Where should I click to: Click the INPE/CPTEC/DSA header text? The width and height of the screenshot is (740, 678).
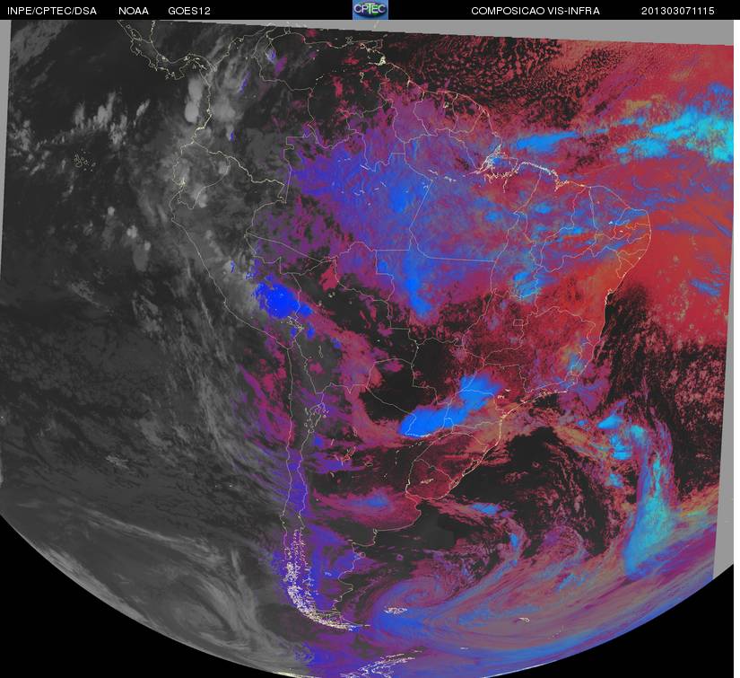point(52,11)
